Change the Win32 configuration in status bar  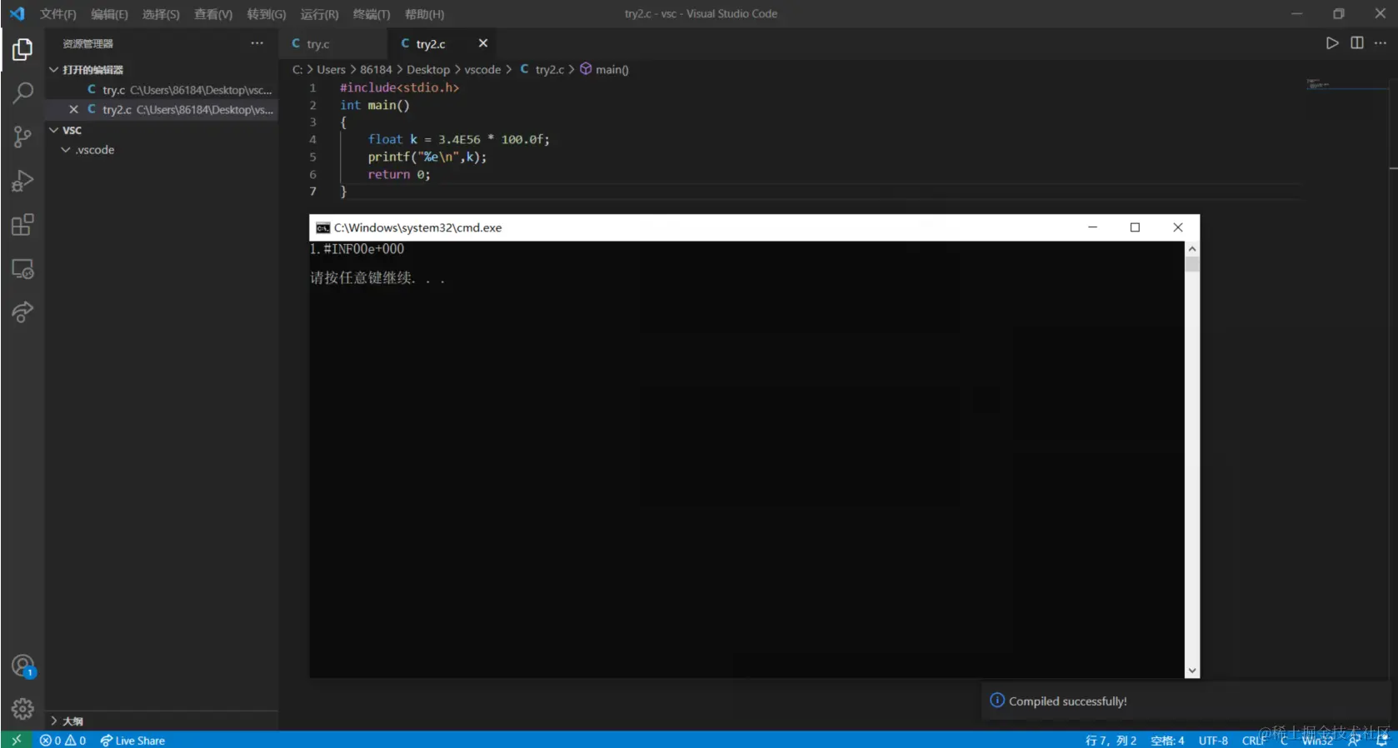pos(1317,741)
